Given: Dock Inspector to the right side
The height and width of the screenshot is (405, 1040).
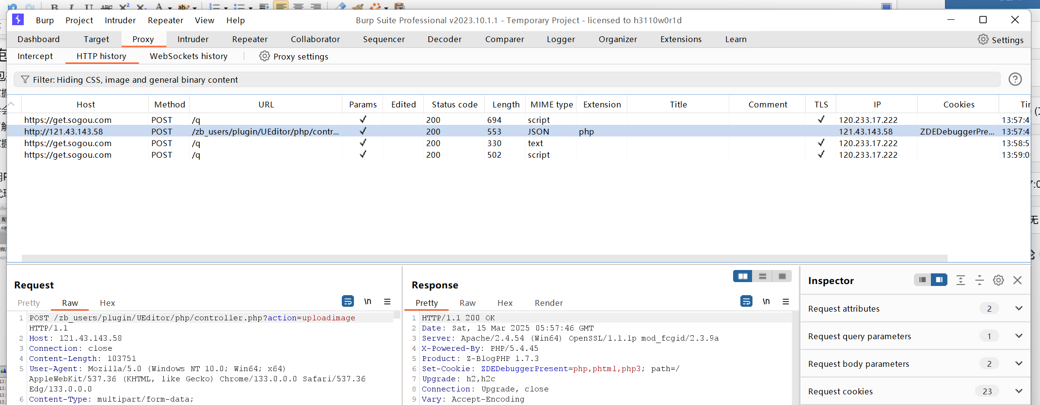Looking at the screenshot, I should tap(939, 280).
